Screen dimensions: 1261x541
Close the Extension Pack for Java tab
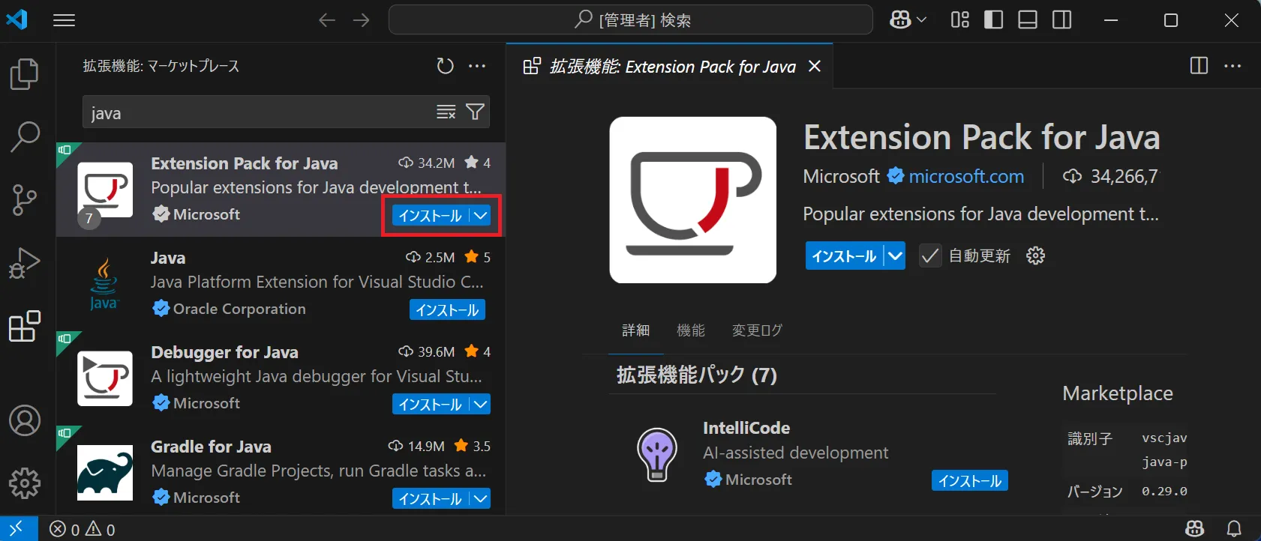pyautogui.click(x=815, y=66)
